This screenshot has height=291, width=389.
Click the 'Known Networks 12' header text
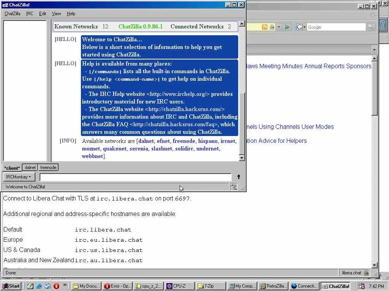tap(81, 27)
